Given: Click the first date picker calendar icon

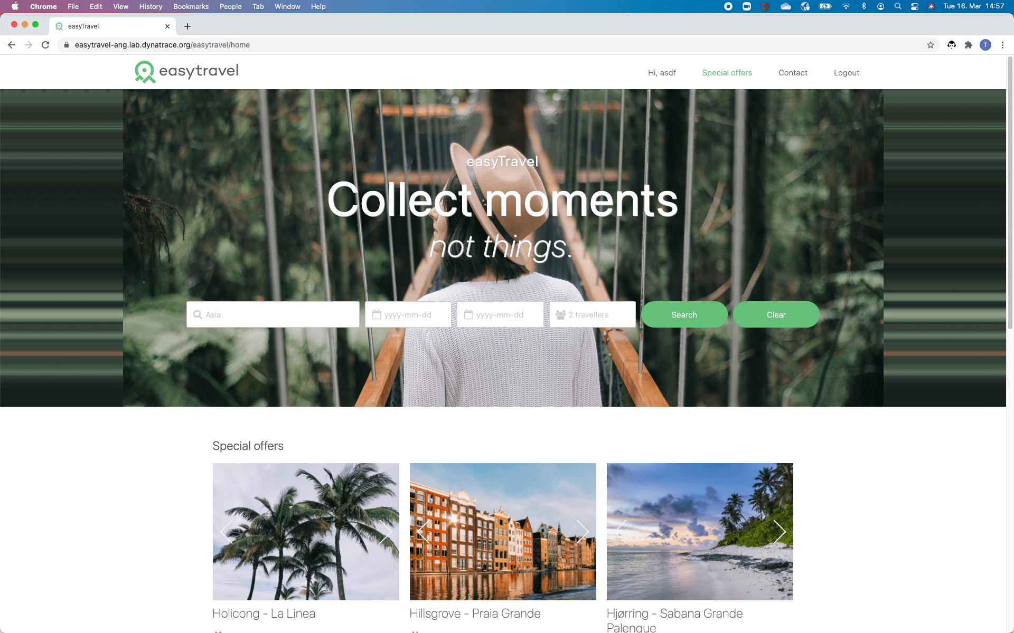Looking at the screenshot, I should click(x=378, y=314).
